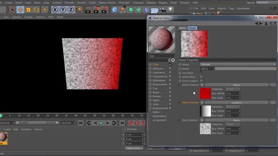Add a Floor environment object
This screenshot has height=156, width=278.
click(x=155, y=10)
